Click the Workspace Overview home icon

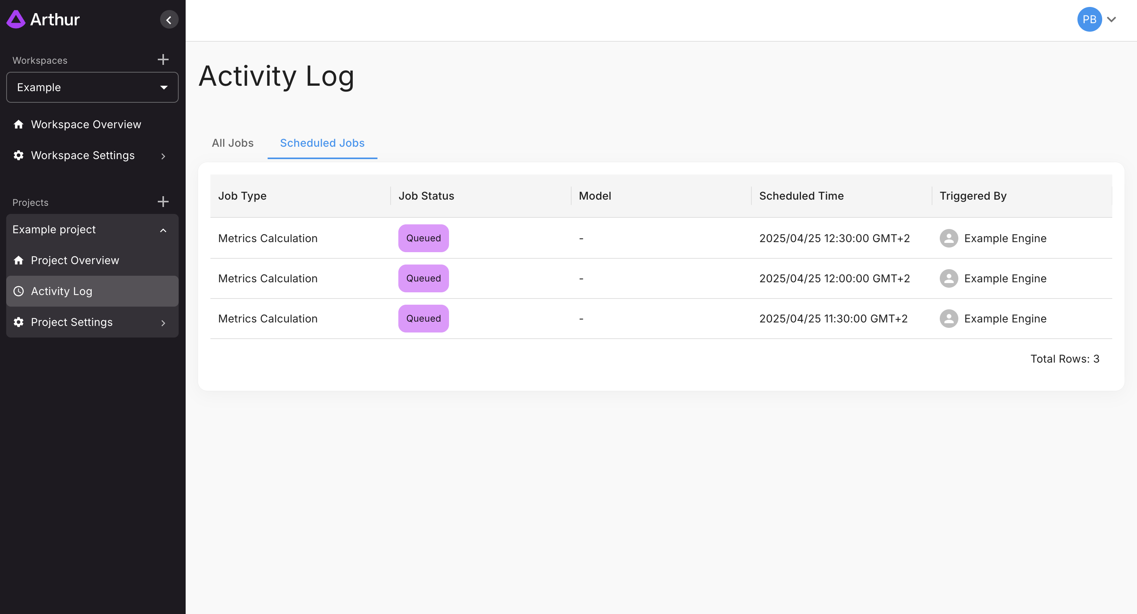point(19,125)
